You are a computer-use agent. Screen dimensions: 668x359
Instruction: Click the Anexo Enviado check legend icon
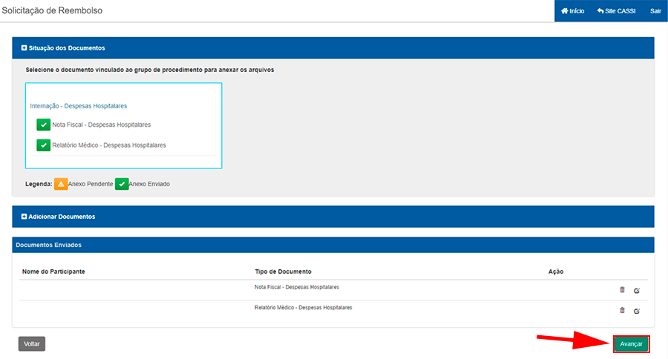(x=122, y=184)
